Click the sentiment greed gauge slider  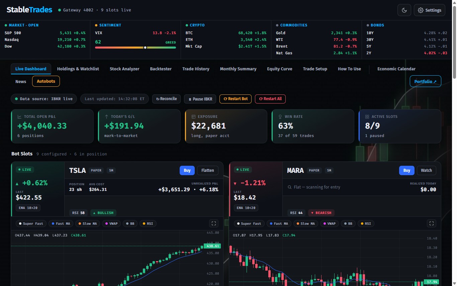point(135,48)
